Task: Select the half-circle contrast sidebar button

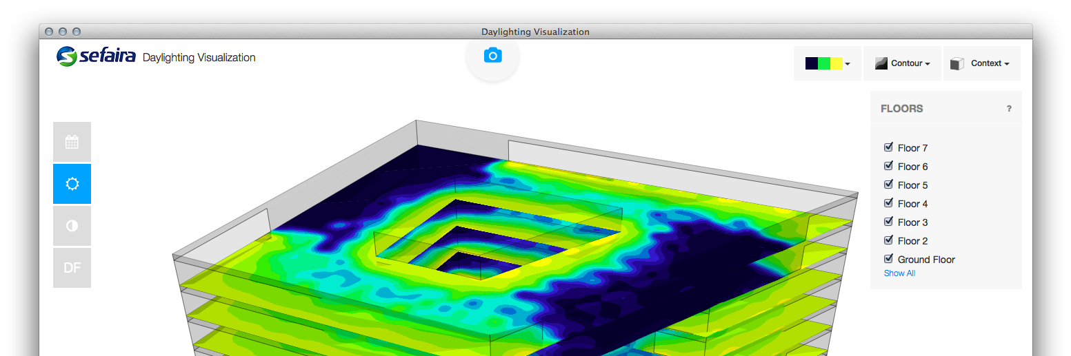Action: 72,226
